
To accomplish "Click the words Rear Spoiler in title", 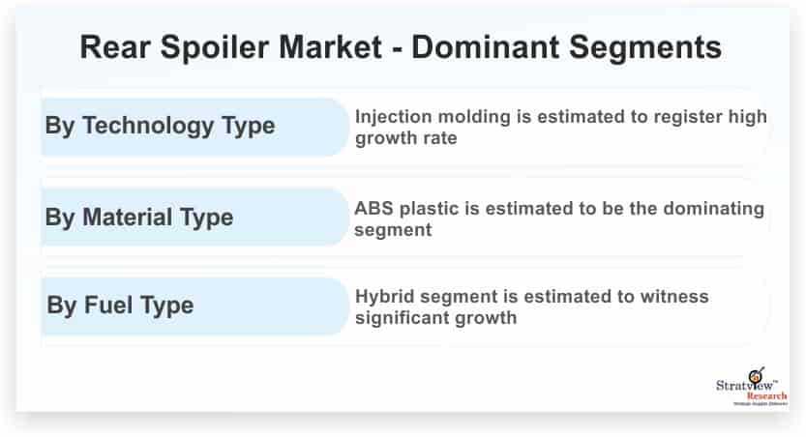I will [x=174, y=47].
